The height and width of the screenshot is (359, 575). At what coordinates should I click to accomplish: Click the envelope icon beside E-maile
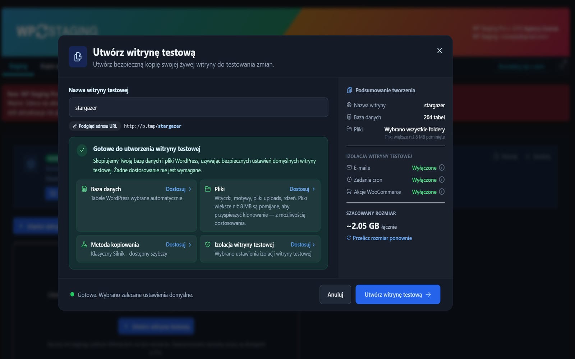point(349,167)
